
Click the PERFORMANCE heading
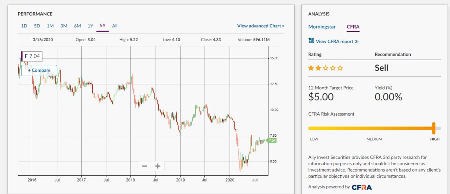click(x=35, y=14)
